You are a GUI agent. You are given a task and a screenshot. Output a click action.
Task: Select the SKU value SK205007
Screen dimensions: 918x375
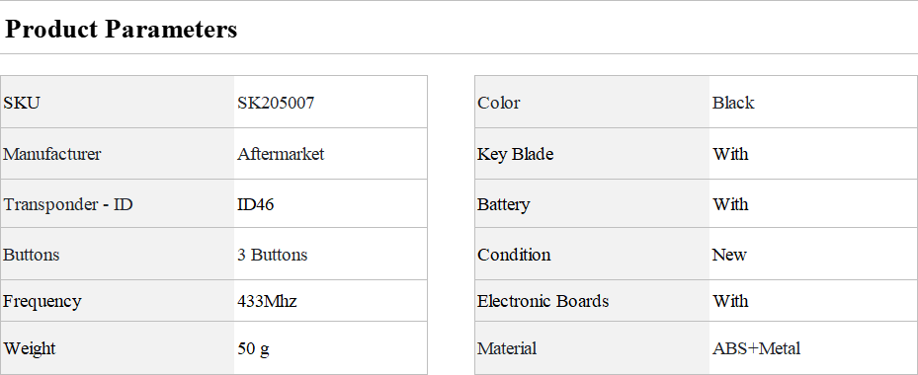click(x=276, y=103)
